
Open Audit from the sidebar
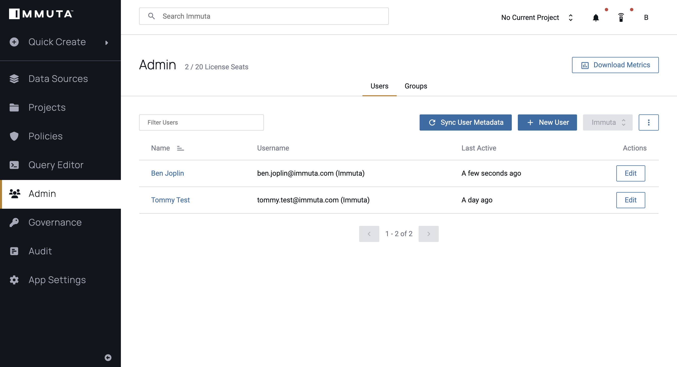point(60,251)
